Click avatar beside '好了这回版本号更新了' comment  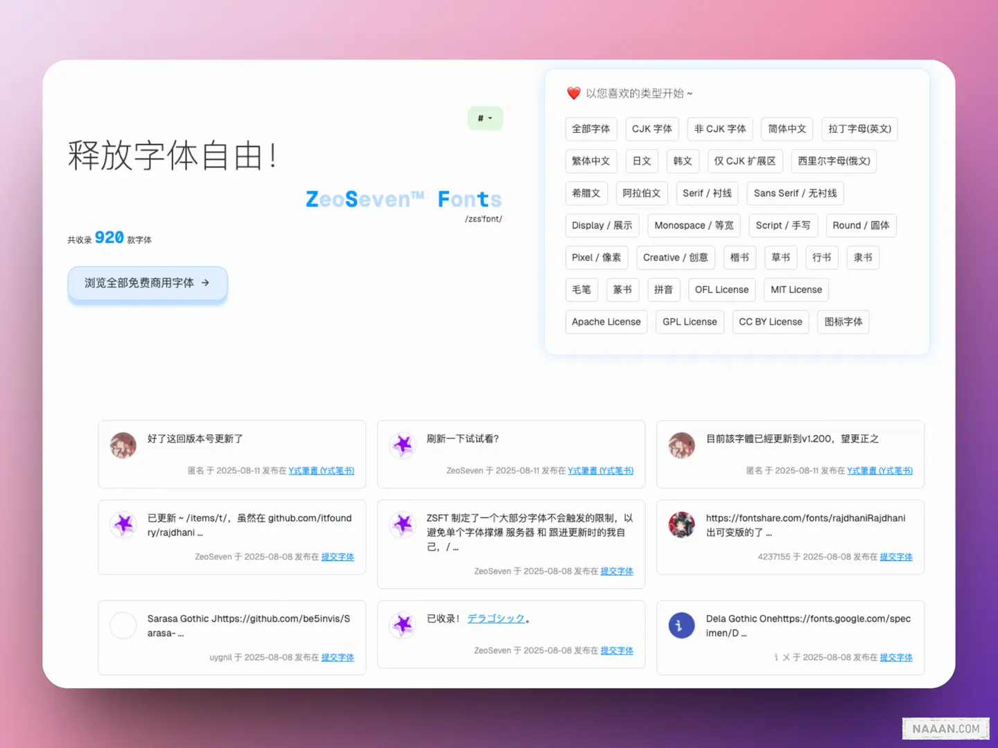click(123, 445)
